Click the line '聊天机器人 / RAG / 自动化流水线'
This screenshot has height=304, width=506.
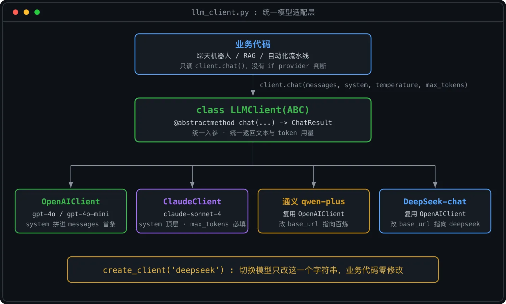coord(253,56)
